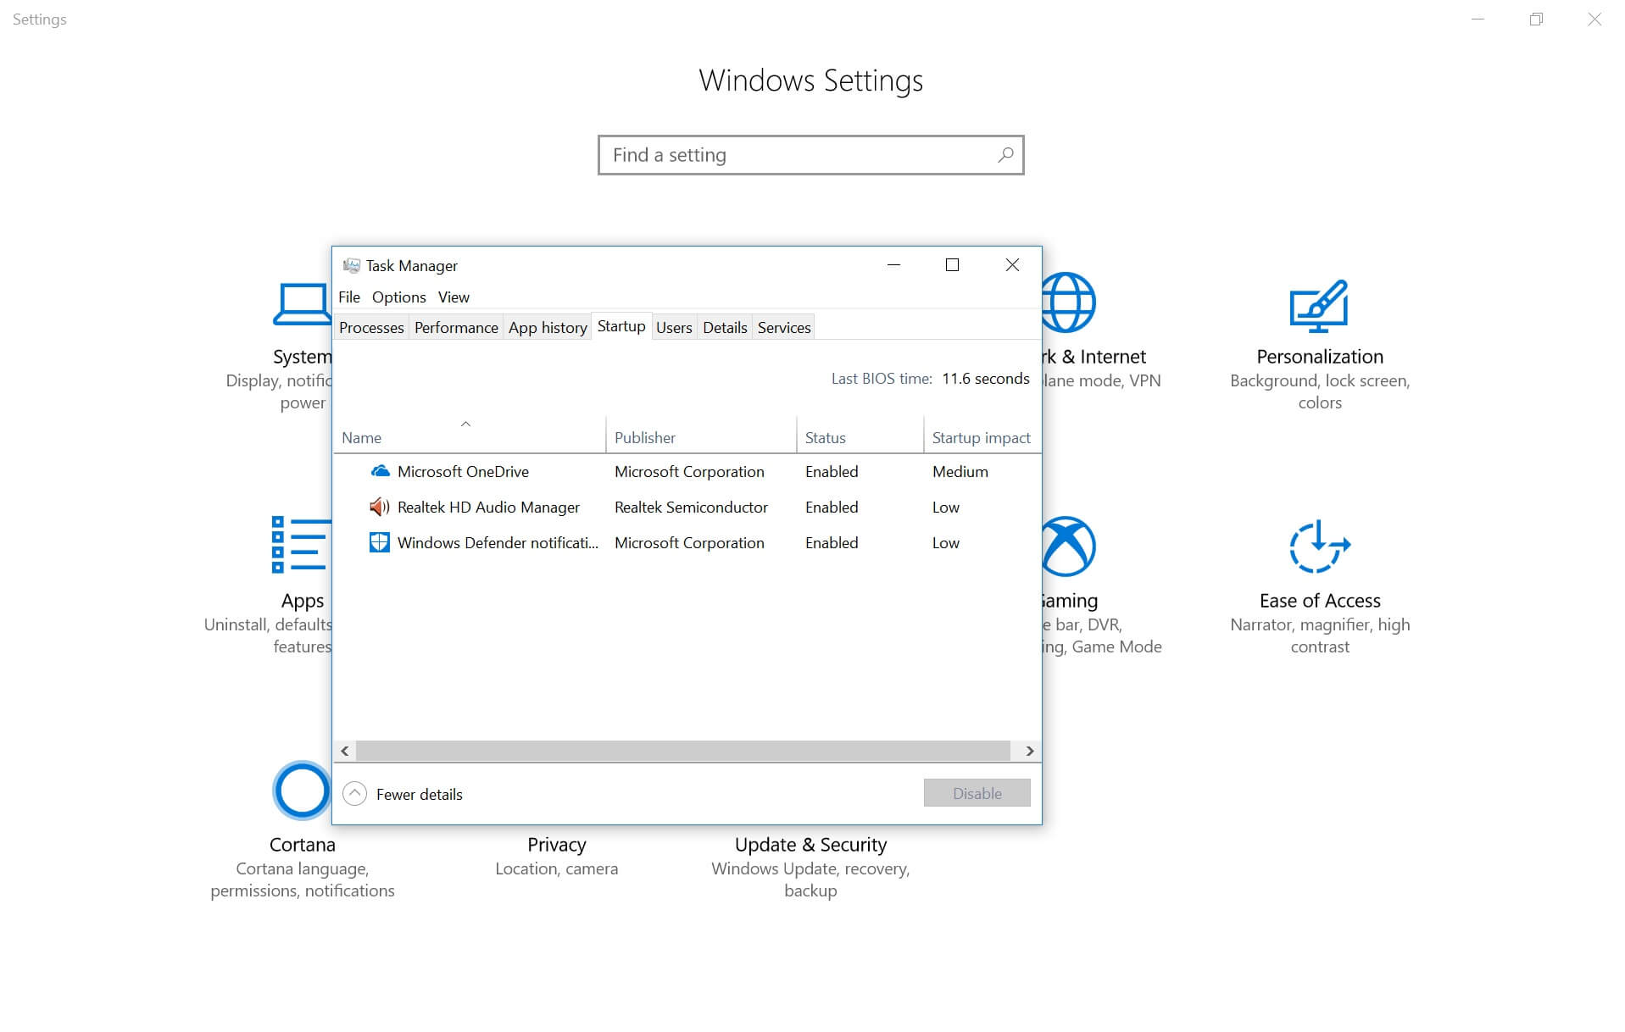Viewport: 1625px width, 1032px height.
Task: Sort by the Startup impact column header
Action: click(981, 437)
